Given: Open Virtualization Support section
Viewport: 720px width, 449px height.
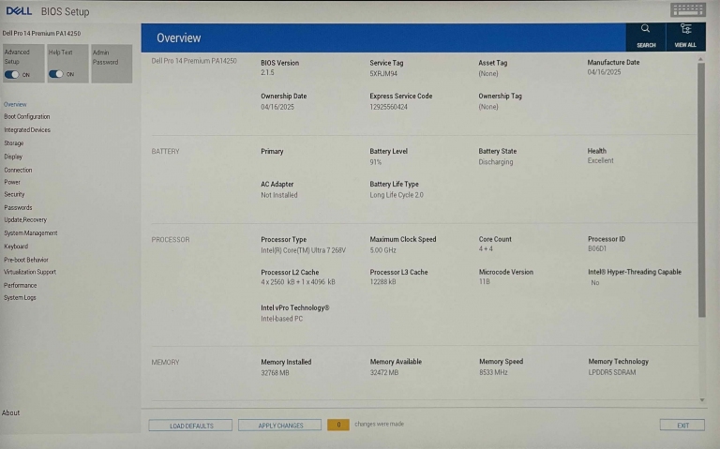Looking at the screenshot, I should (30, 272).
